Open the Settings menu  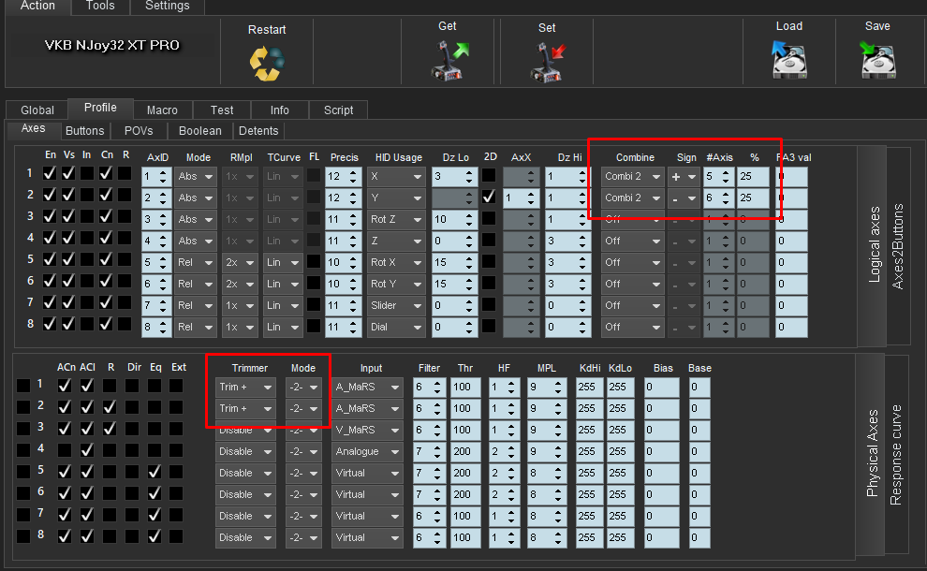[x=167, y=6]
